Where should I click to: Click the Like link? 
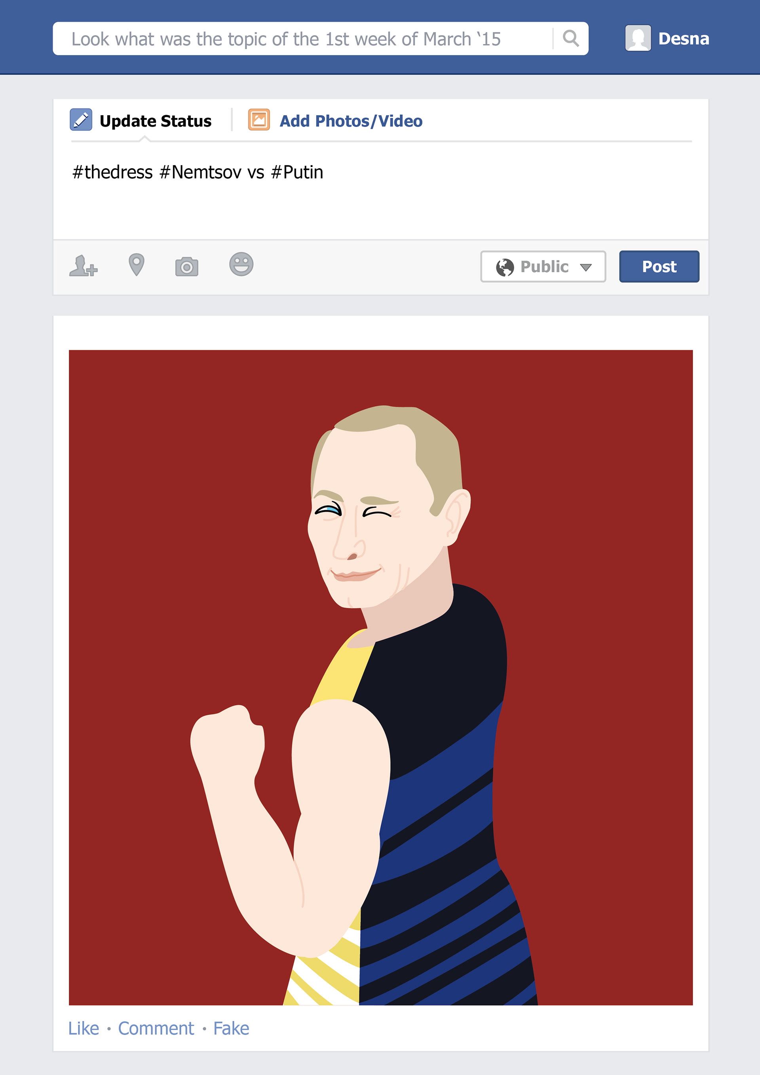(x=84, y=1028)
